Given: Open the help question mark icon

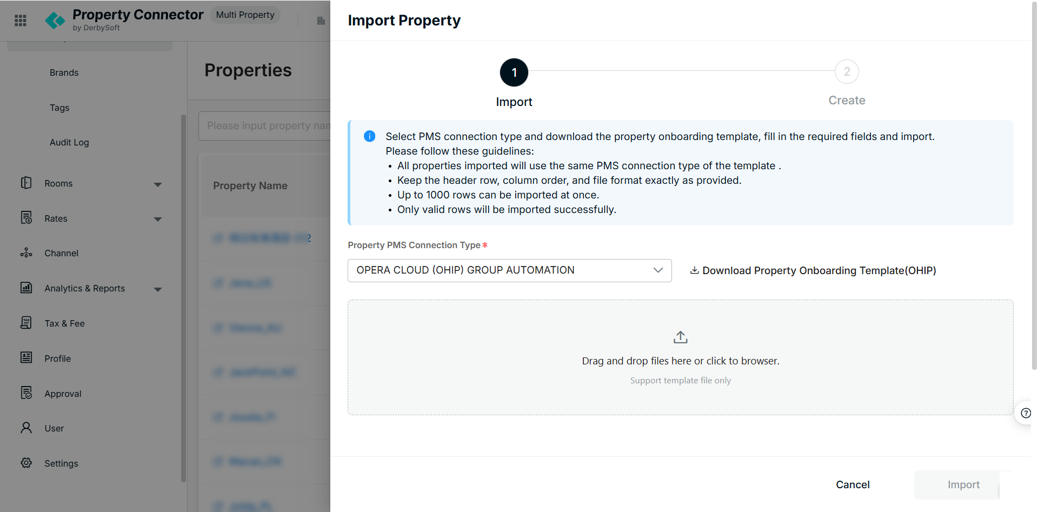Looking at the screenshot, I should tap(1026, 414).
